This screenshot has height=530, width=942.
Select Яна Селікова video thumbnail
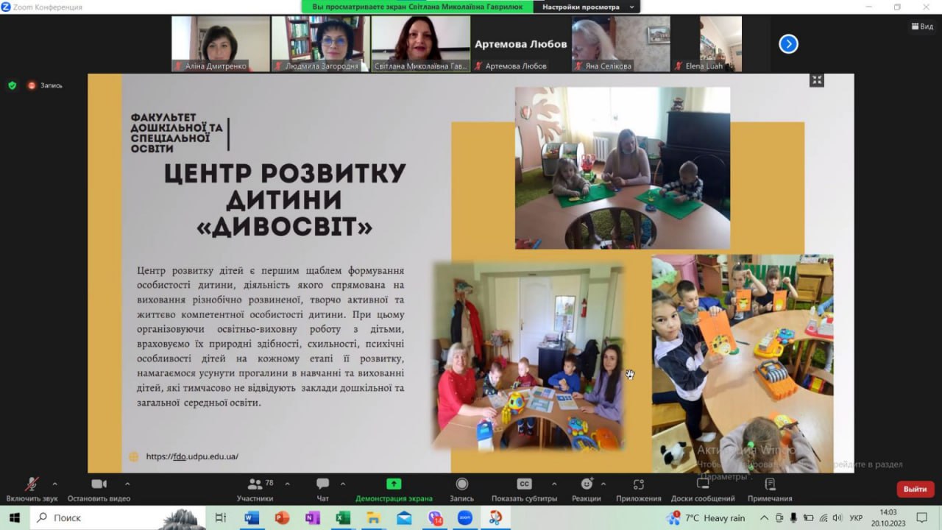620,44
